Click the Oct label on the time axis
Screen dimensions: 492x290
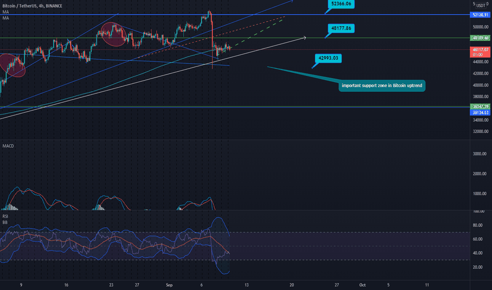363,285
